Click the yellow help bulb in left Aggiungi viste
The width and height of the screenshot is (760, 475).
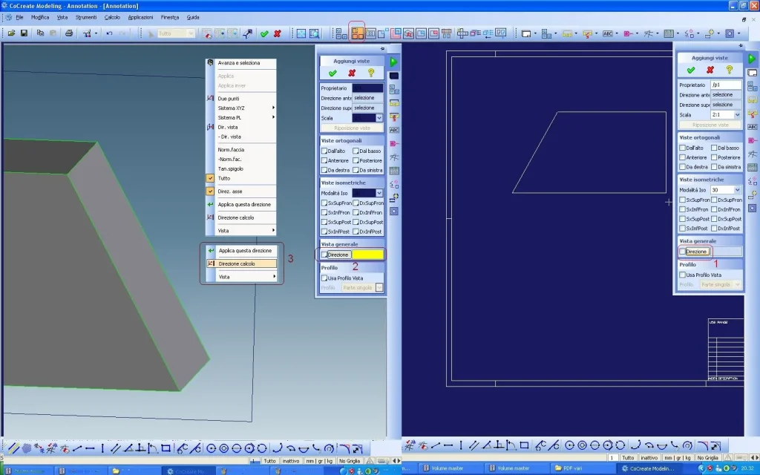(371, 73)
